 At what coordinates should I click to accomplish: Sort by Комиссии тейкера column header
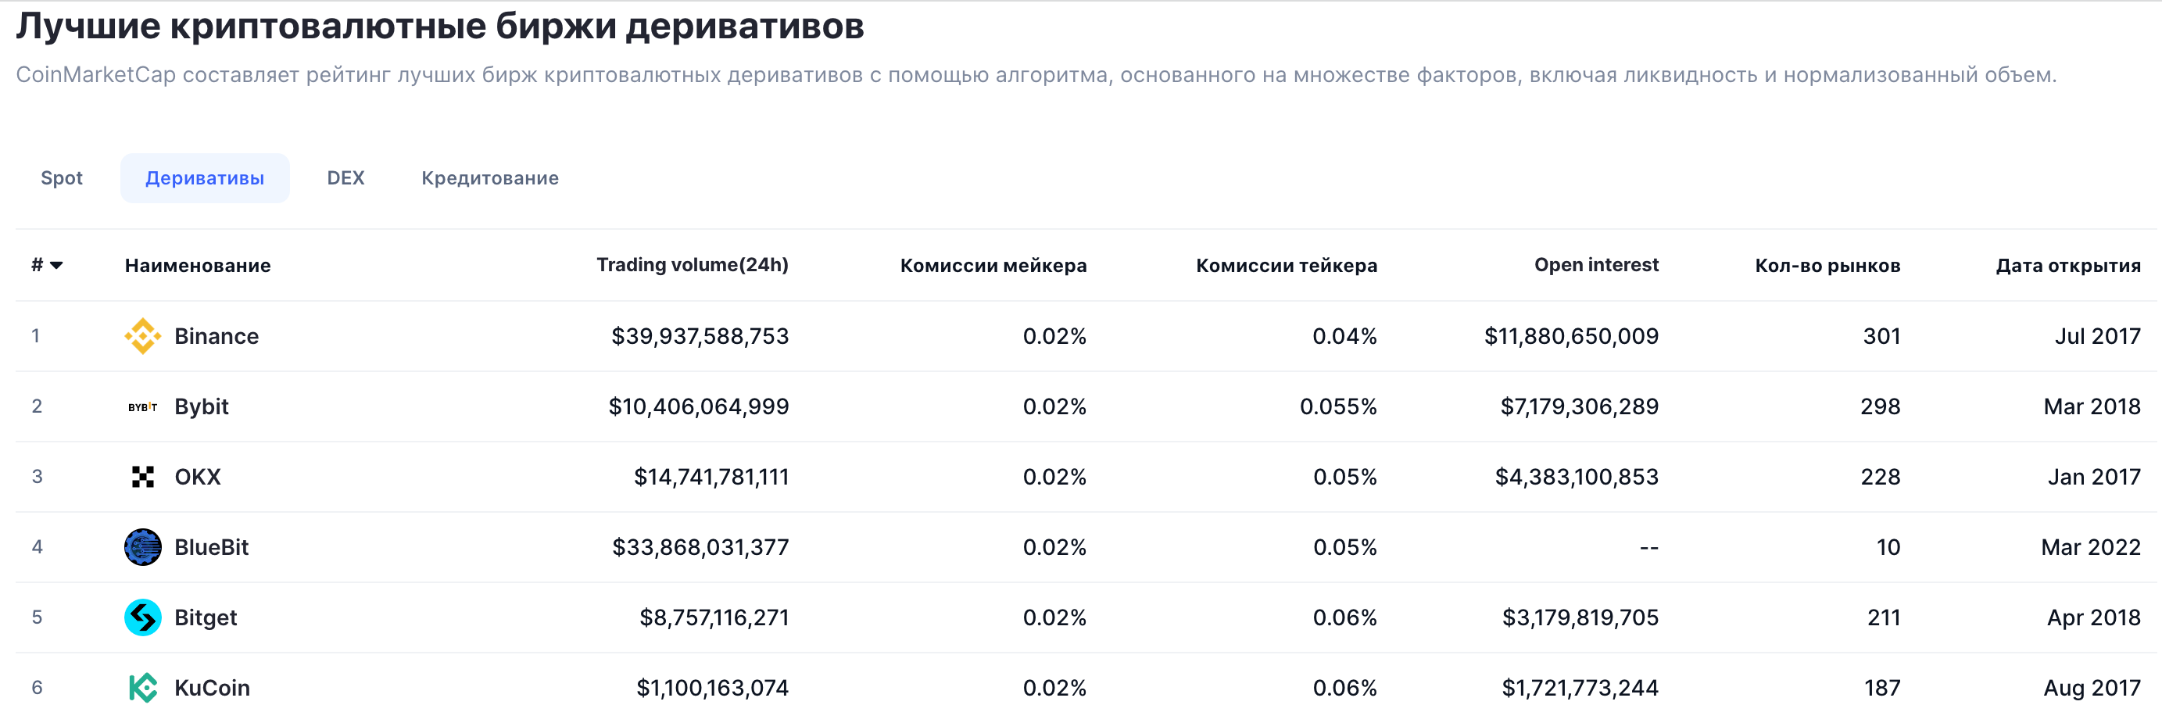pos(1286,266)
